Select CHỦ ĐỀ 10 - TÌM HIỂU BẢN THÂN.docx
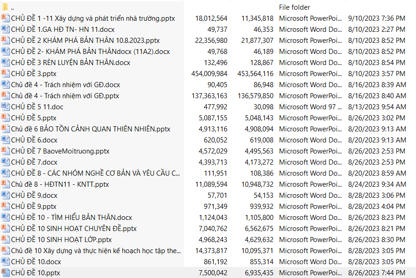Screen dimensions: 416x278 (x=71, y=218)
